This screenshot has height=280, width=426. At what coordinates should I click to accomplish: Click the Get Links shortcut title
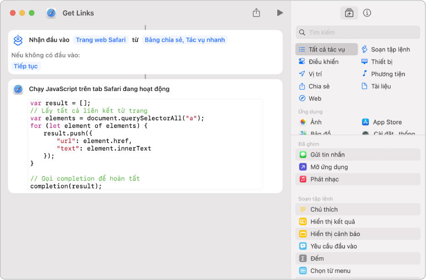(78, 13)
